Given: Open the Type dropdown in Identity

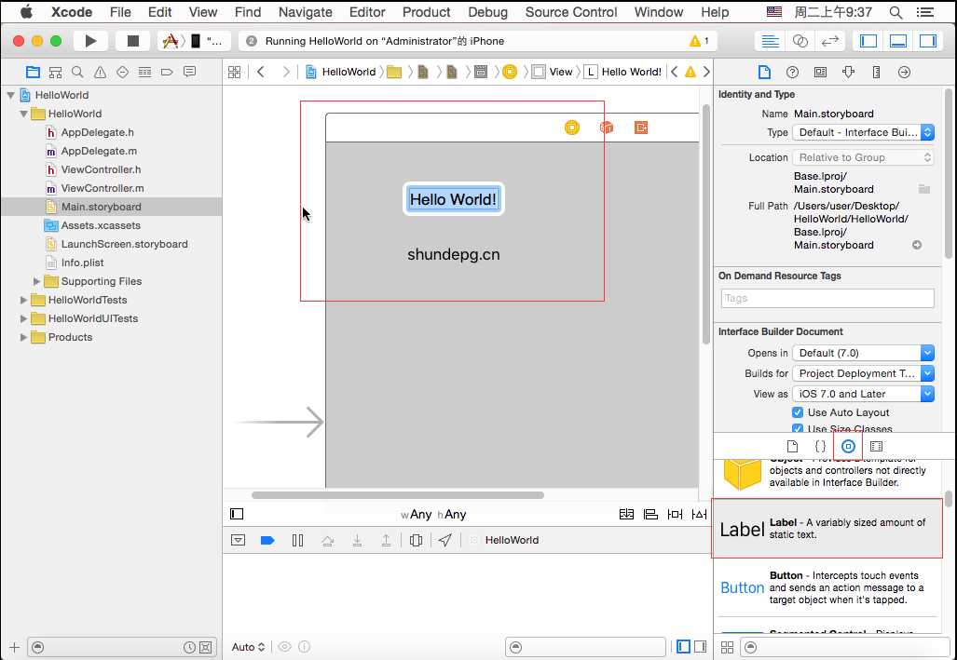Looking at the screenshot, I should click(863, 132).
